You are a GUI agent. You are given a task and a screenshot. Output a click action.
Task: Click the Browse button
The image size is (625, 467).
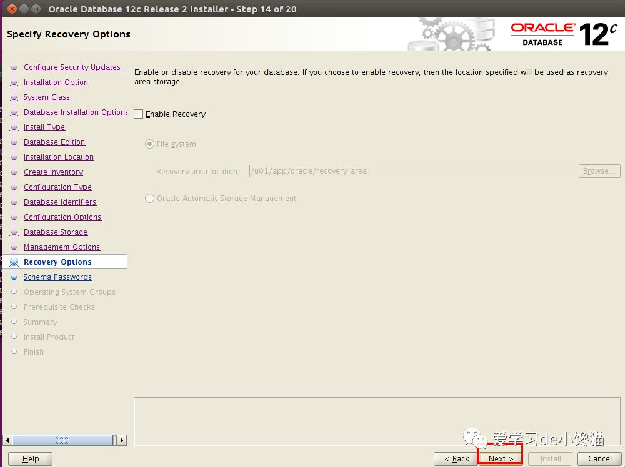(599, 171)
